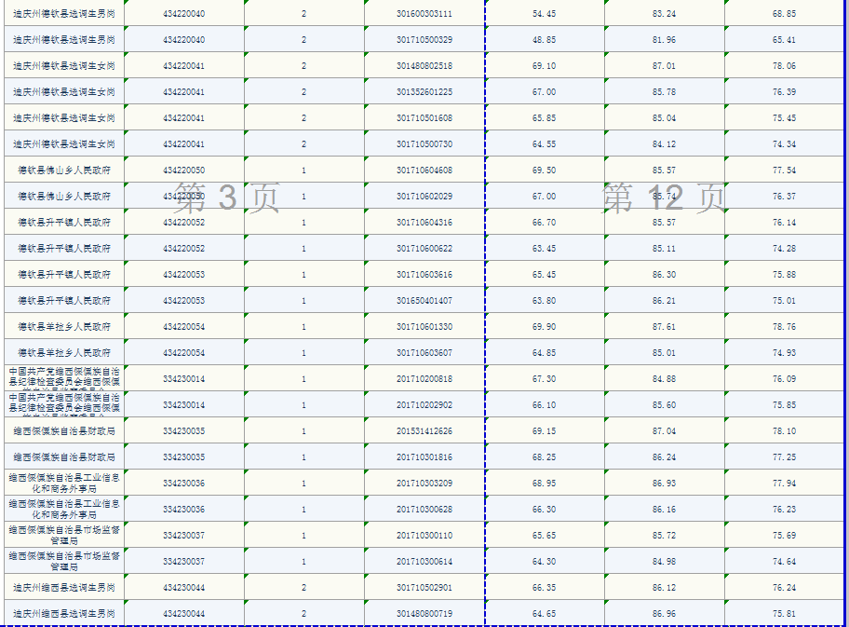Click the interview score 86.96
This screenshot has height=627, width=849.
[x=665, y=614]
